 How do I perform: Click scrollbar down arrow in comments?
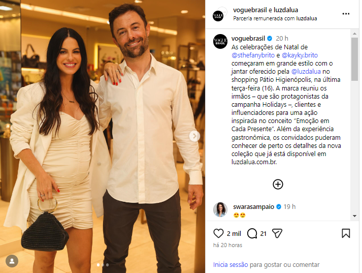click(354, 216)
